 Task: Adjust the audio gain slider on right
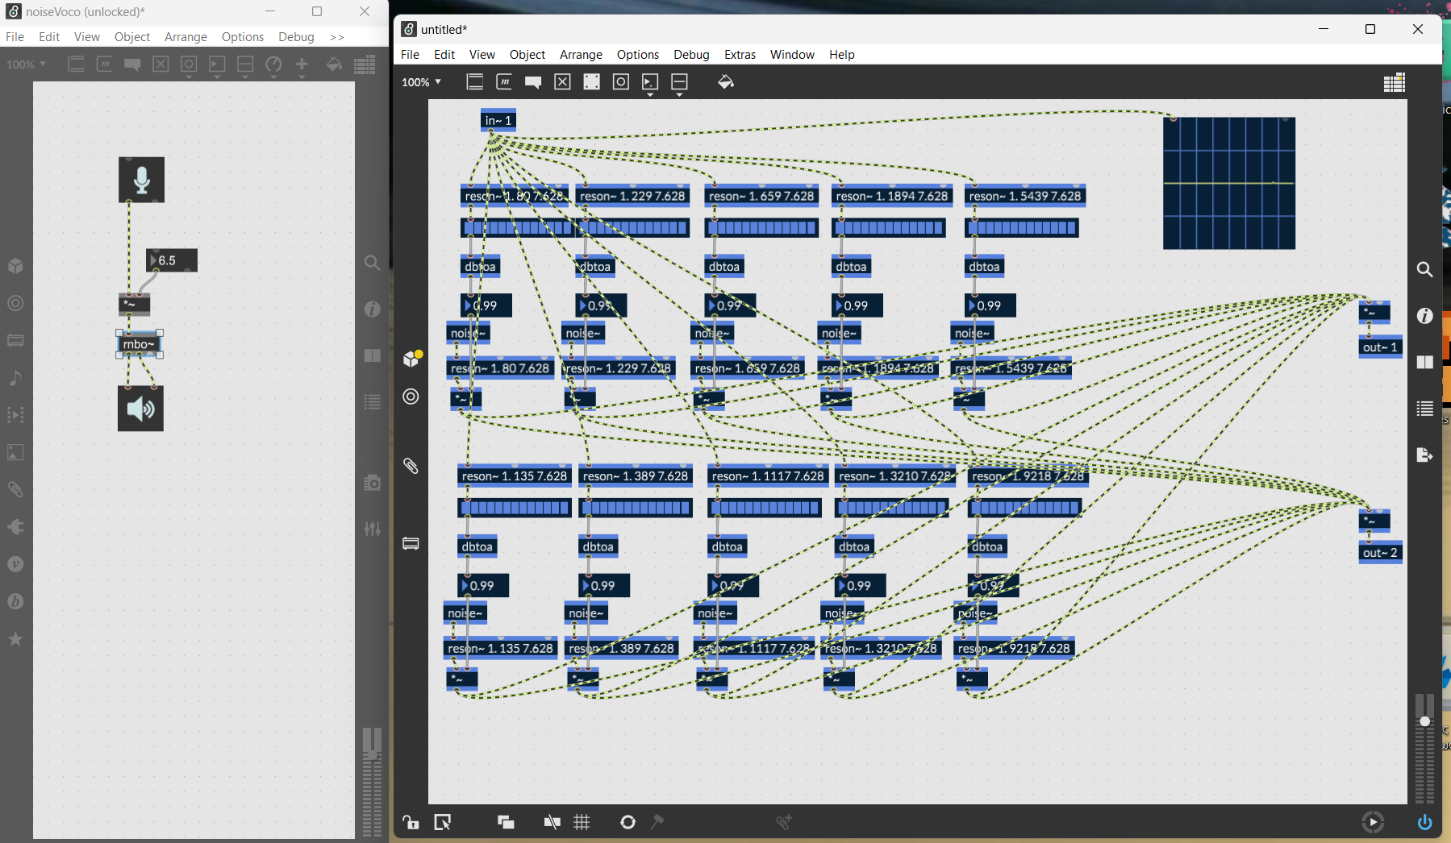(1425, 721)
